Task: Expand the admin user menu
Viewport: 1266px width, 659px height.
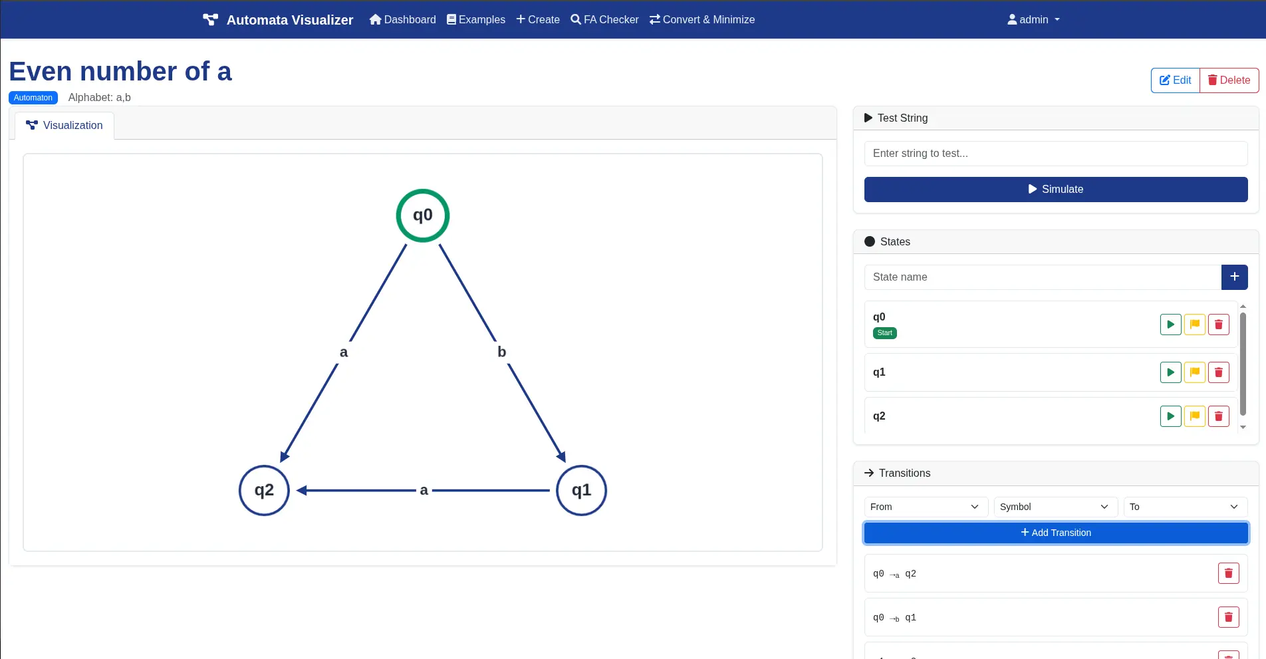Action: [1033, 20]
